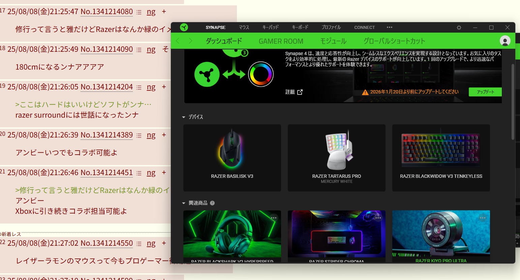Open the list icon for post No.1341214550
The image size is (520, 280).
pyautogui.click(x=139, y=244)
